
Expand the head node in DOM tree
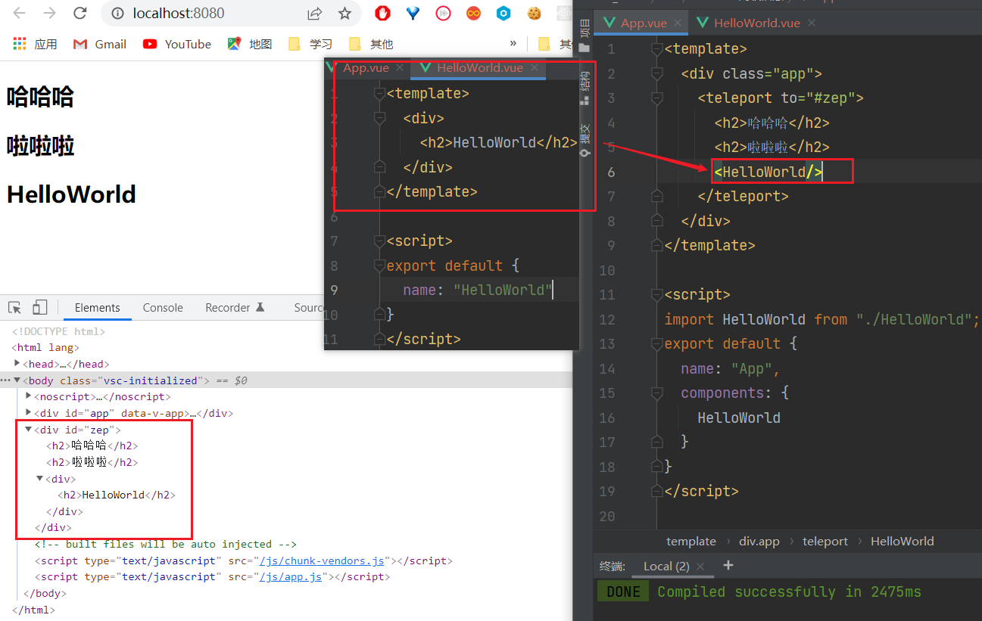point(17,364)
